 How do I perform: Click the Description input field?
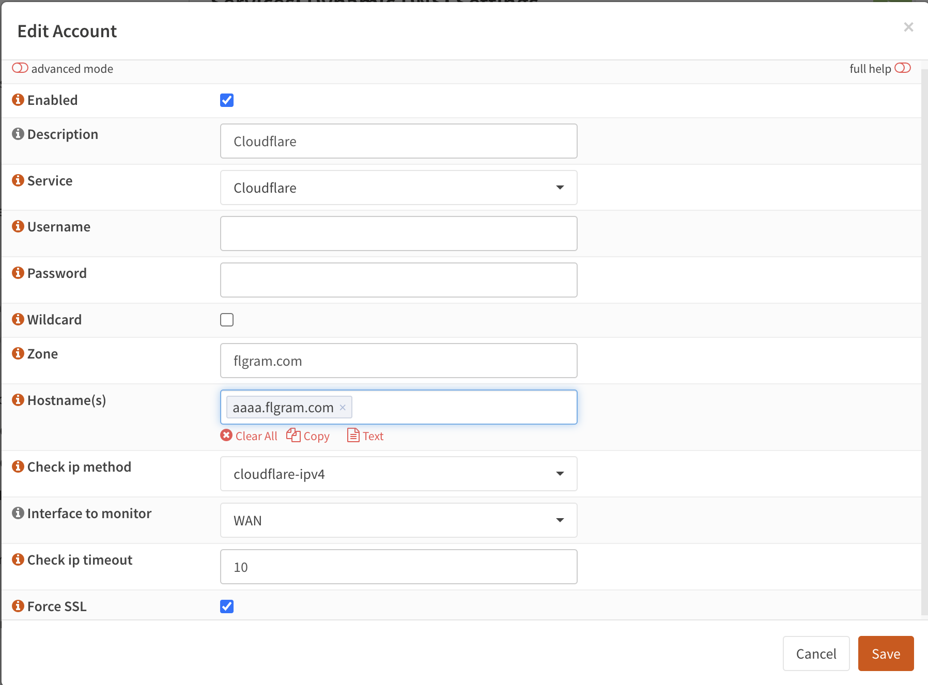tap(399, 141)
